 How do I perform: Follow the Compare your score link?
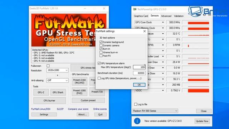click(78, 109)
